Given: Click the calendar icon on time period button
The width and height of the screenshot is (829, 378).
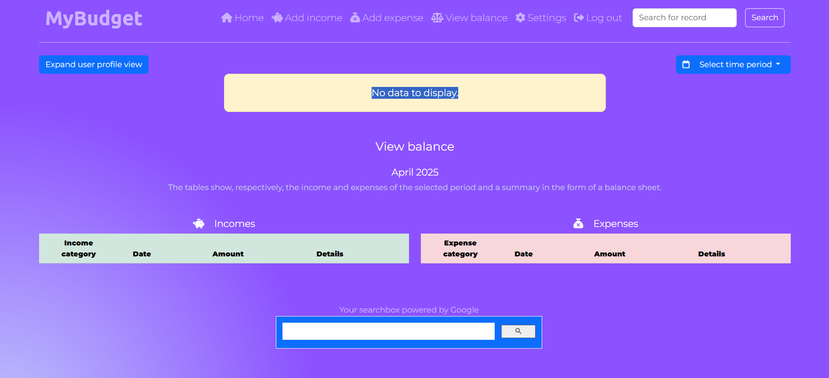Looking at the screenshot, I should coord(686,65).
